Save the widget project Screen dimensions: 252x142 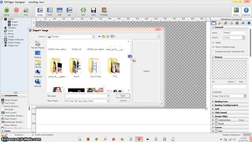93,11
